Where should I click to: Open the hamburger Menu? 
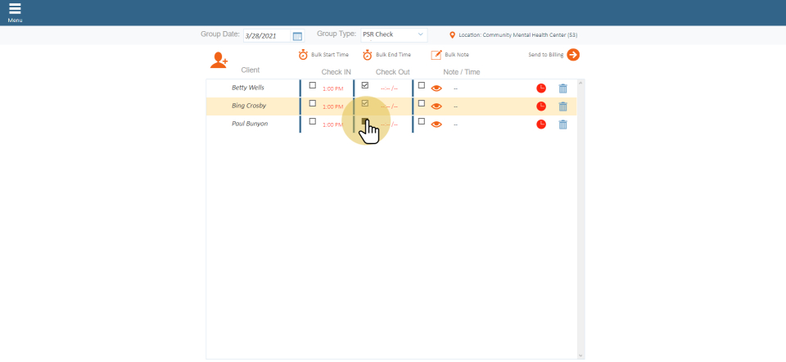point(15,11)
